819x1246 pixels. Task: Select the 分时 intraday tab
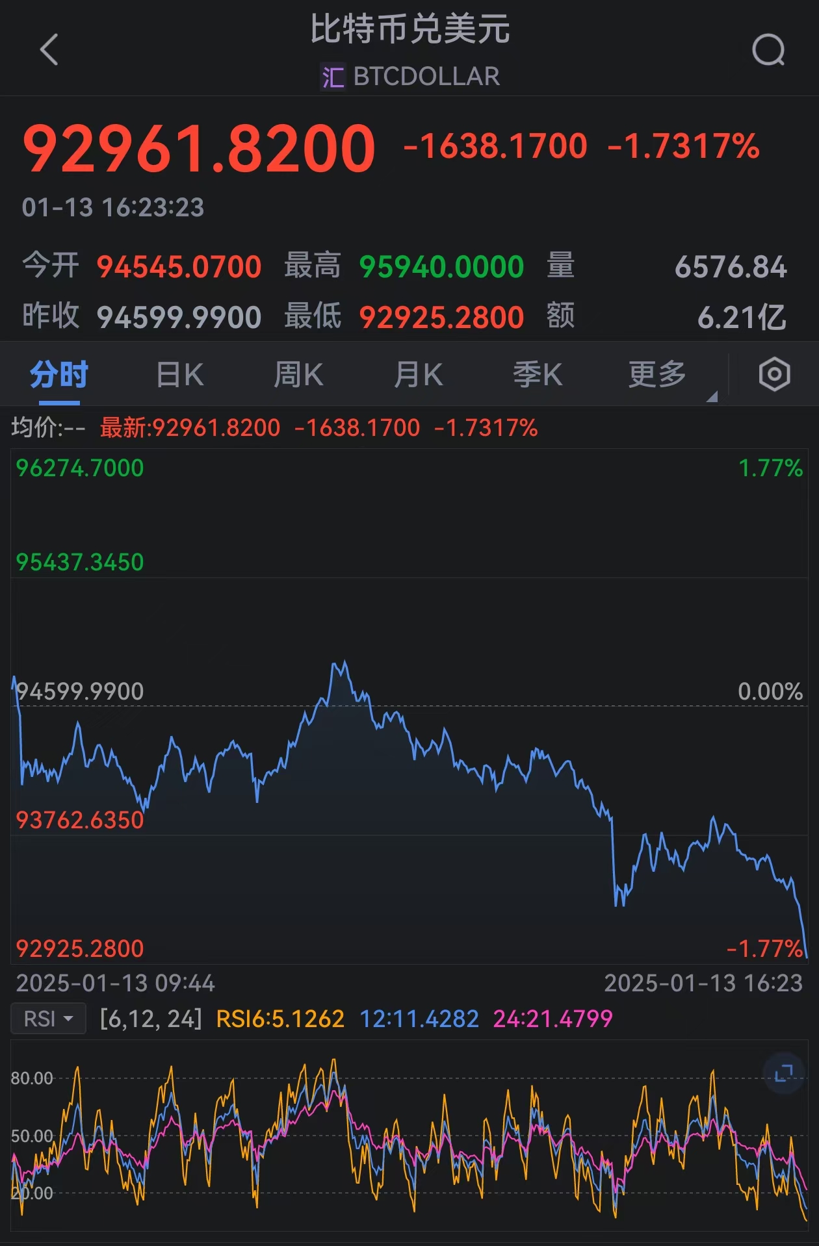(58, 375)
